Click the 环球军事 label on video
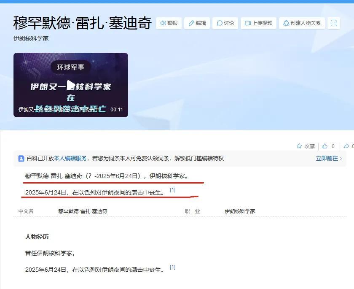Viewport: 354px width, 289px height. click(71, 67)
